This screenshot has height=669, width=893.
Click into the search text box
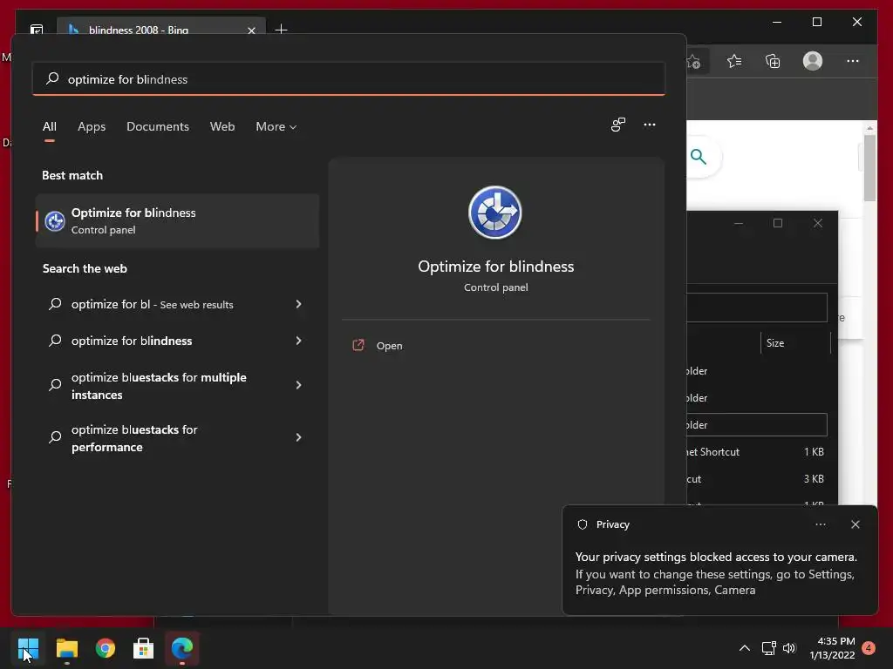[349, 79]
